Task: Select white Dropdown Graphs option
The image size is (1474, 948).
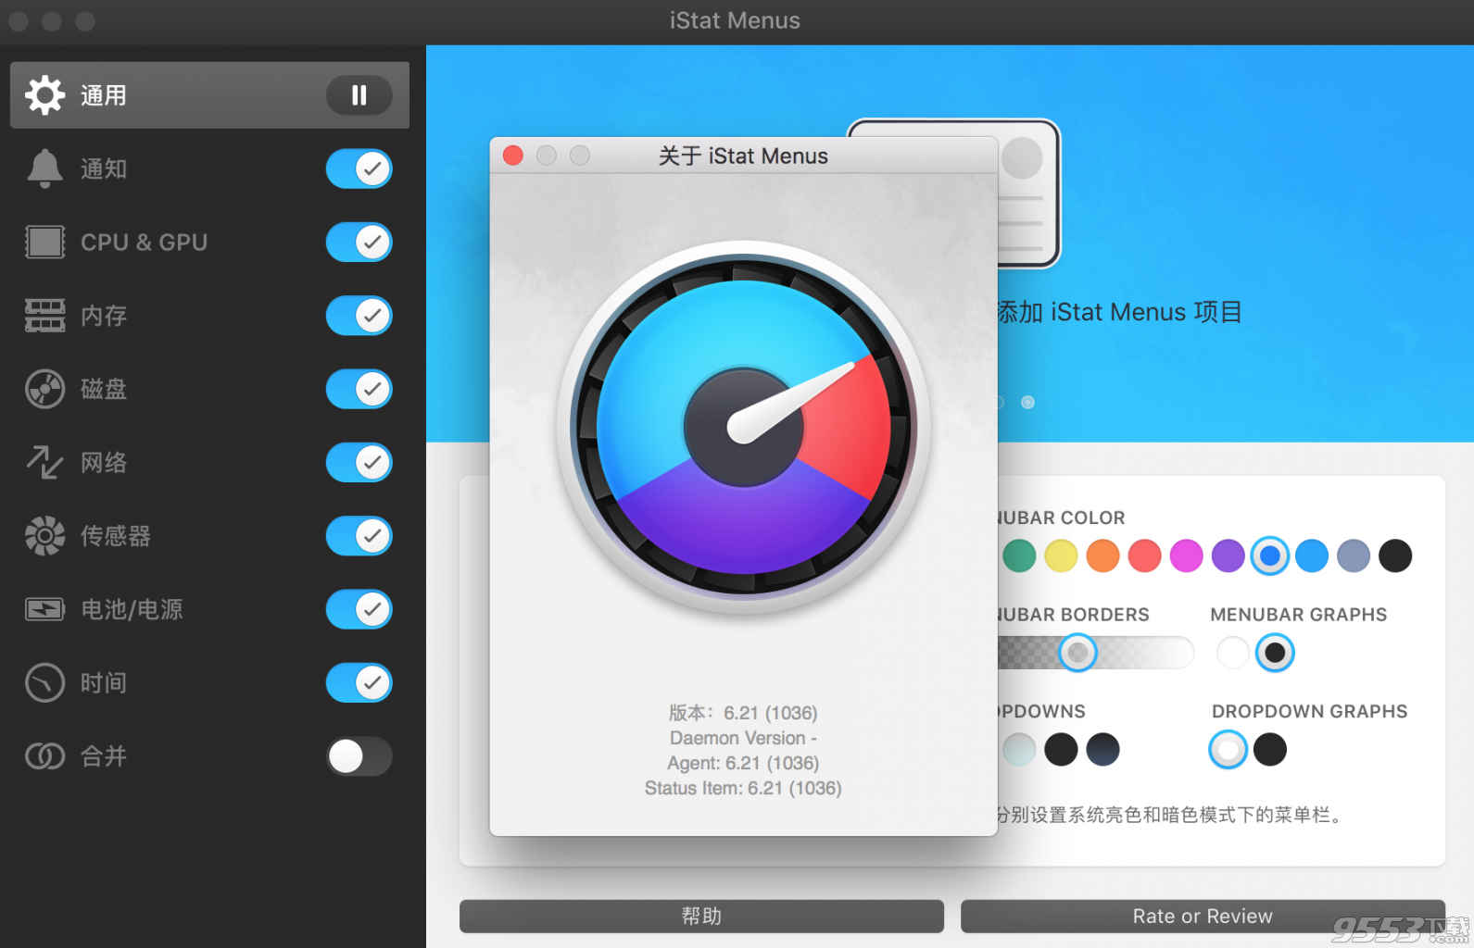Action: point(1228,749)
